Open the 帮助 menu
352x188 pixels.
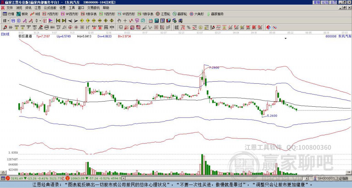point(106,8)
